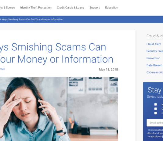Open the Credit Cards & Loans menu
Image resolution: width=163 pixels, height=141 pixels.
pyautogui.click(x=71, y=8)
